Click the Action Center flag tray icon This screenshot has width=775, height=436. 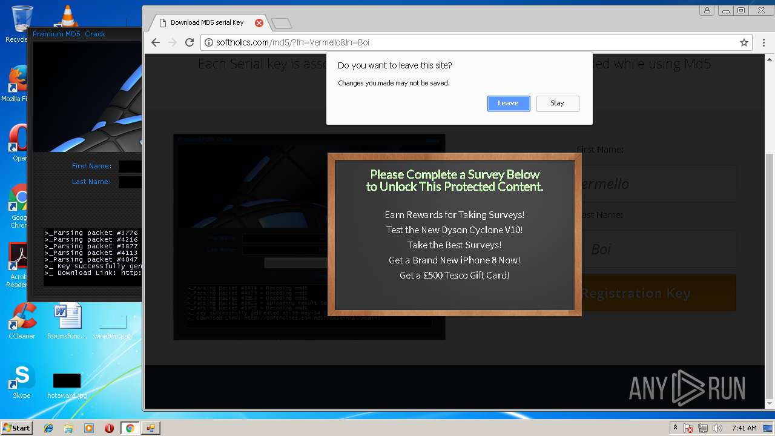(689, 428)
